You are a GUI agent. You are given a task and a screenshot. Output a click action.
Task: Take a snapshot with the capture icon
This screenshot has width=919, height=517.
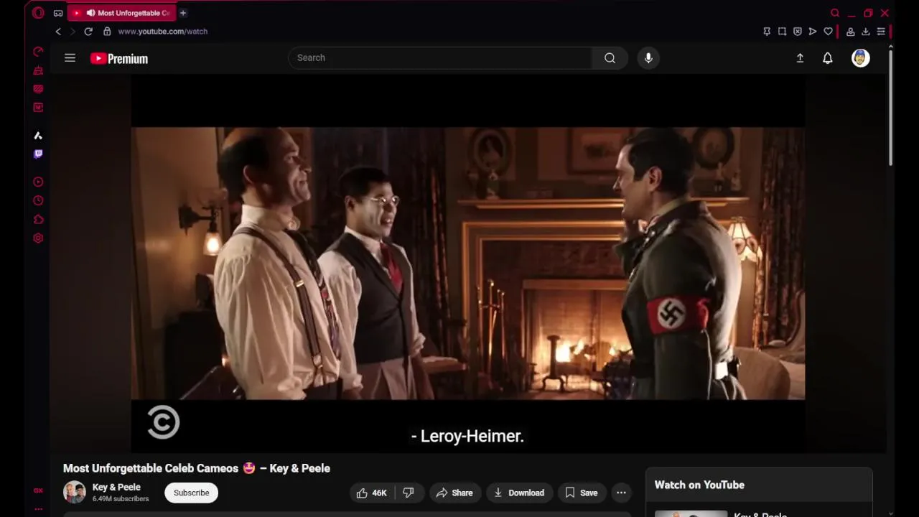[x=782, y=32]
